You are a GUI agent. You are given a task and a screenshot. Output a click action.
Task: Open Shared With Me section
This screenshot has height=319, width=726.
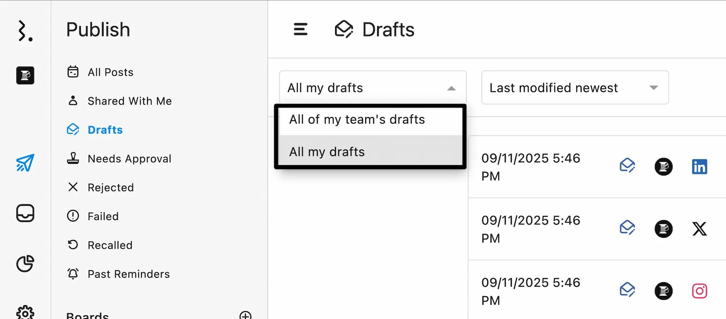coord(129,101)
